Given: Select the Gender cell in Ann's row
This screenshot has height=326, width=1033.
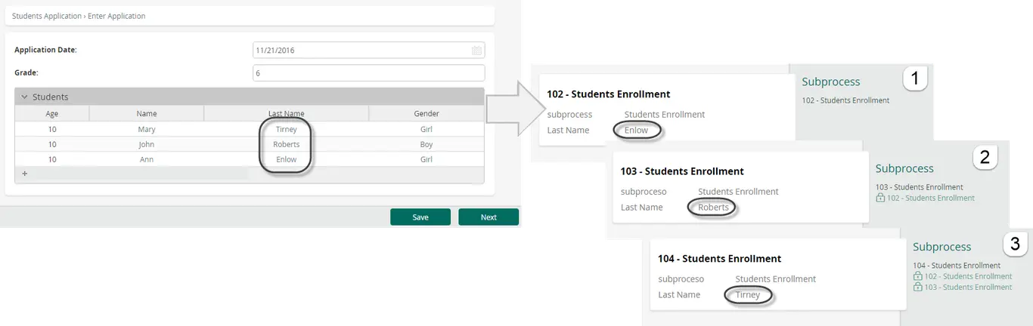Looking at the screenshot, I should point(427,159).
